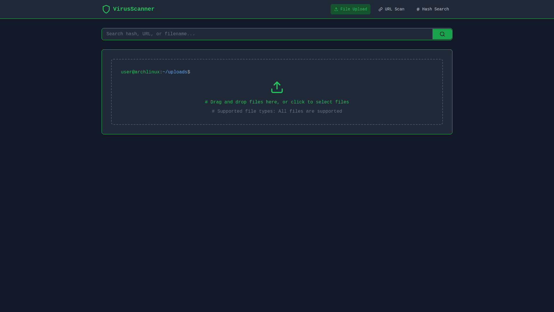The image size is (554, 312).
Task: Focus the hash, URL, or filename search field
Action: [x=267, y=34]
